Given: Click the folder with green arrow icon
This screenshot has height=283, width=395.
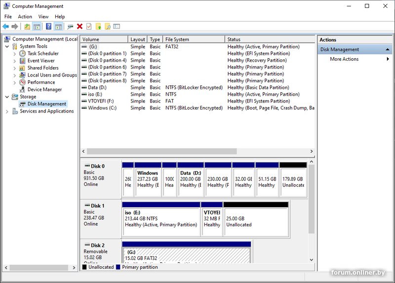Looking at the screenshot, I should pos(98,27).
